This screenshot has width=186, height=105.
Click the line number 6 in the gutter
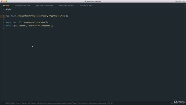3,26
